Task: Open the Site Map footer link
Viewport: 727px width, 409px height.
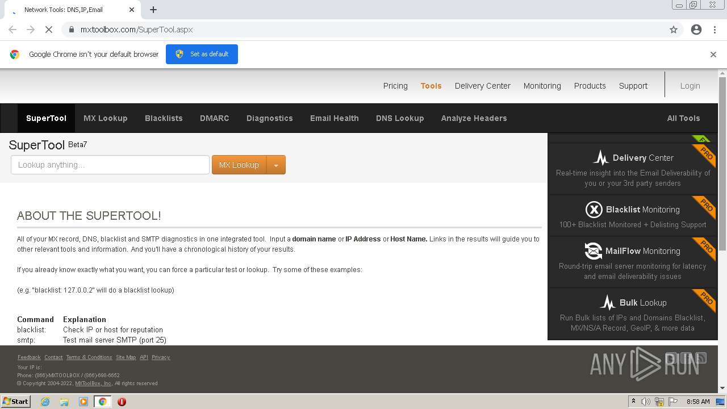Action: click(x=126, y=357)
